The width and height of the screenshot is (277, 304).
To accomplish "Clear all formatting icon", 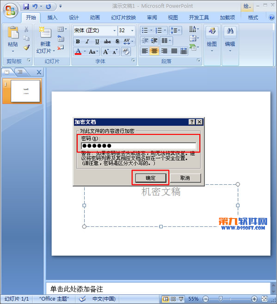I will pyautogui.click(x=126, y=52).
